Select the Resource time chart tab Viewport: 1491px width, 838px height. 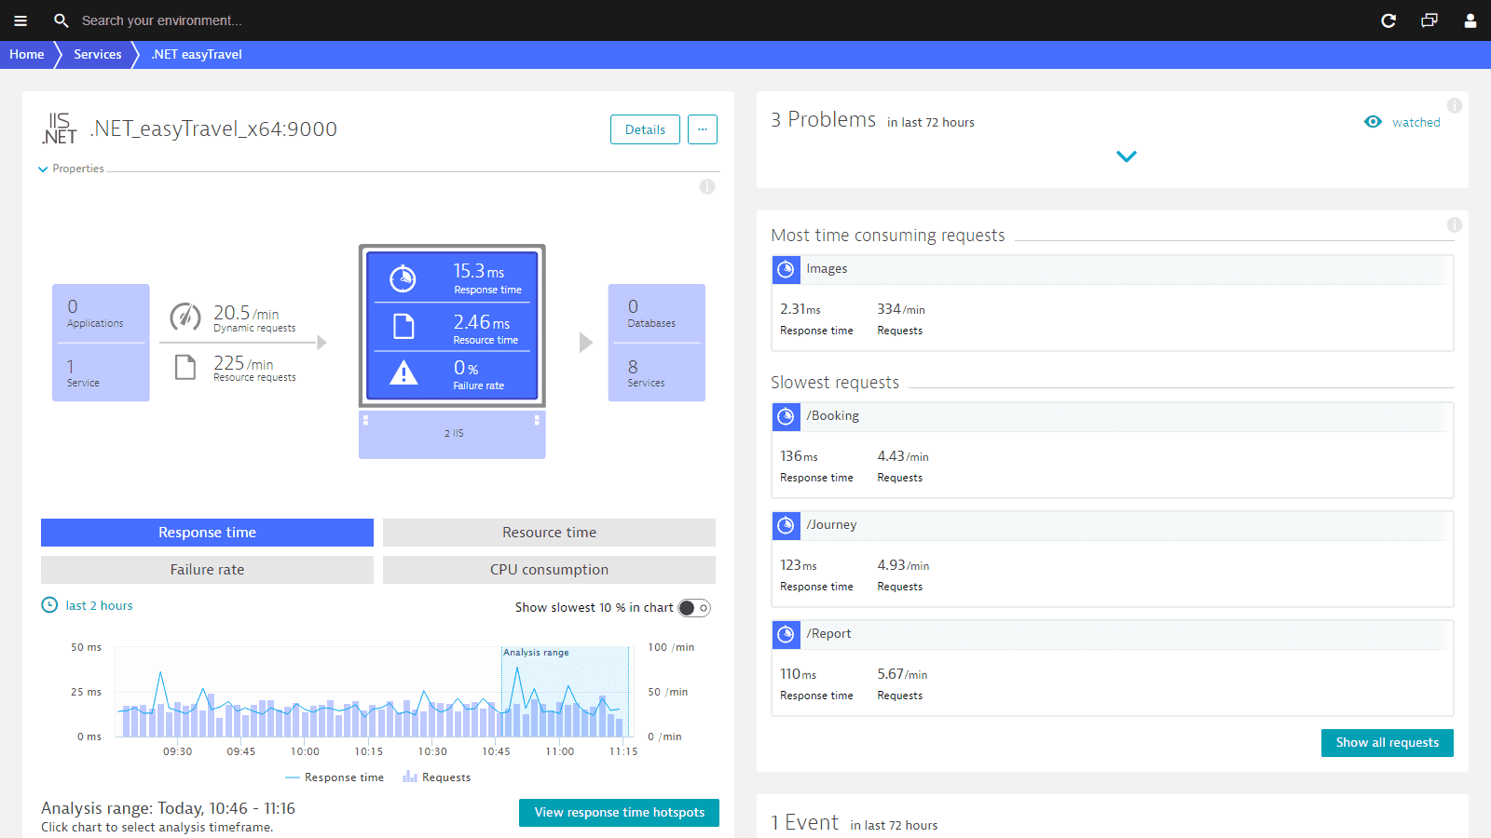click(x=549, y=533)
